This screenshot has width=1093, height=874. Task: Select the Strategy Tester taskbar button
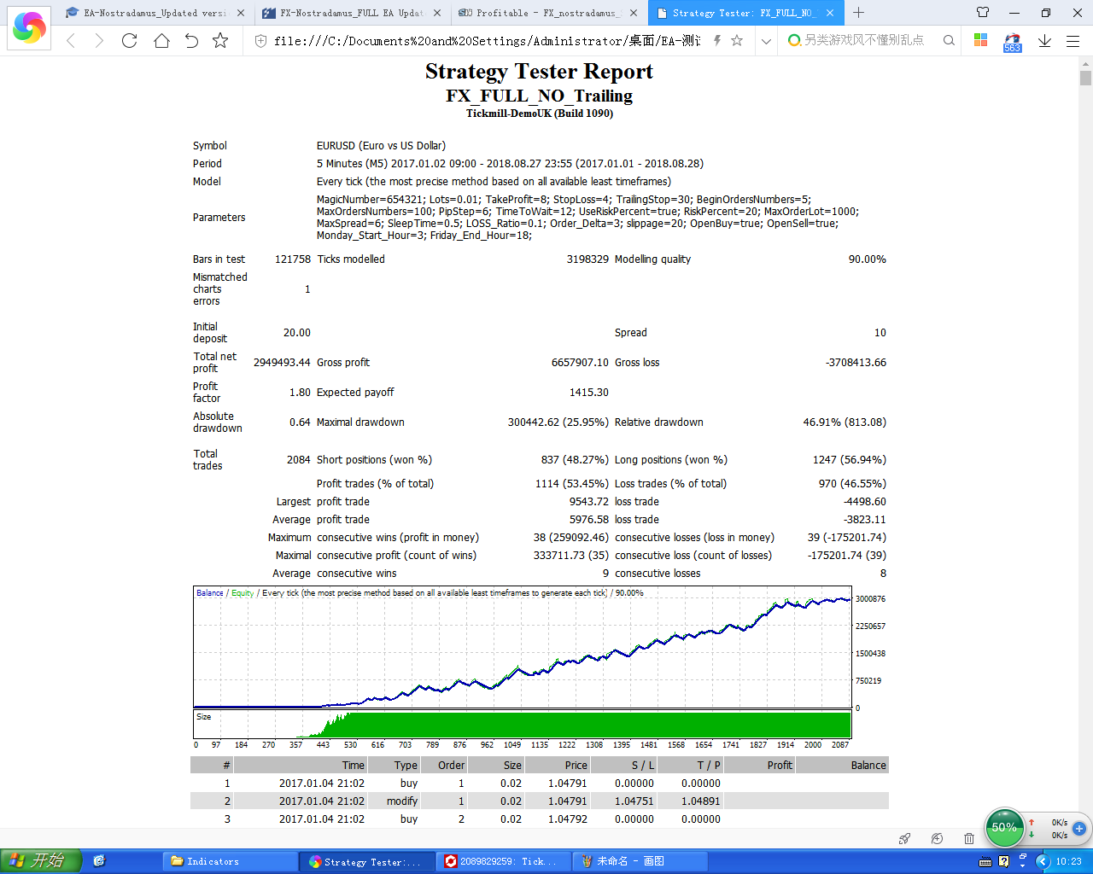(x=366, y=861)
